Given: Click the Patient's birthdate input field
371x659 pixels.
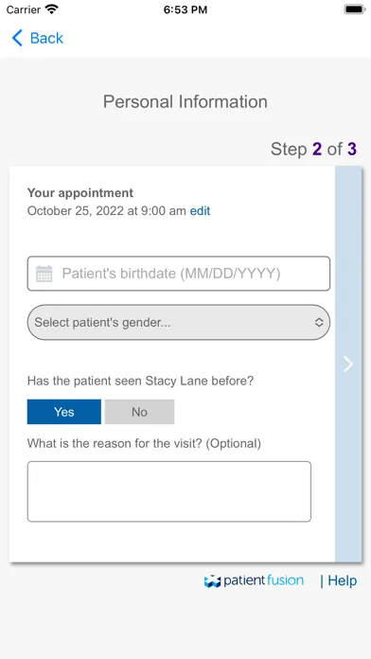Looking at the screenshot, I should tap(179, 274).
